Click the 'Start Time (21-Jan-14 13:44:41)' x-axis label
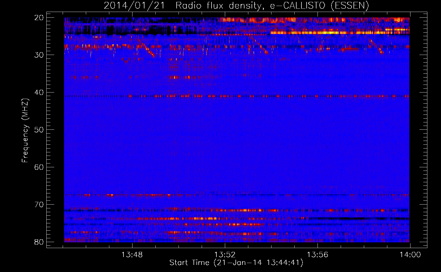 [236, 263]
